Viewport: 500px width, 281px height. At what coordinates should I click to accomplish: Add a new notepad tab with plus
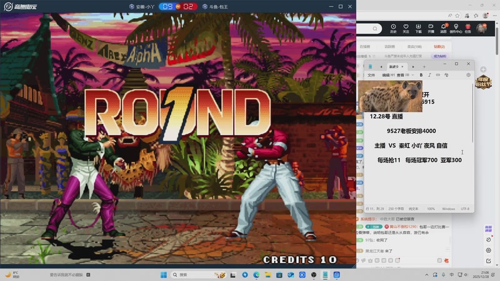click(424, 67)
